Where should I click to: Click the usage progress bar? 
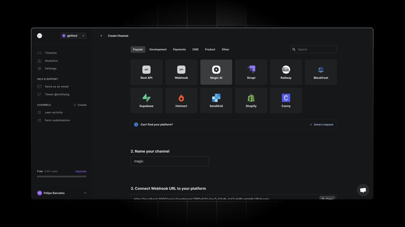tap(62, 176)
